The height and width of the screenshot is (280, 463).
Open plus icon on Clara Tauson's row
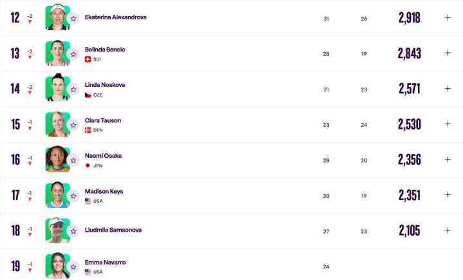(x=448, y=124)
